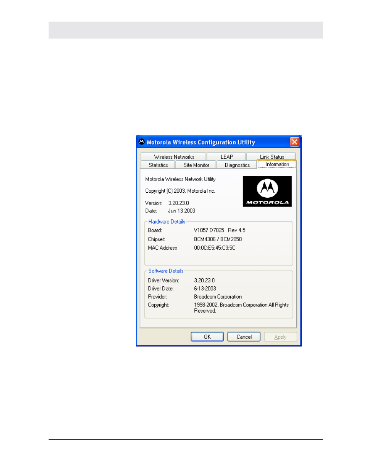
Task: Click the Copyright (C) 2003, Motorola Inc. line
Action: (180, 191)
